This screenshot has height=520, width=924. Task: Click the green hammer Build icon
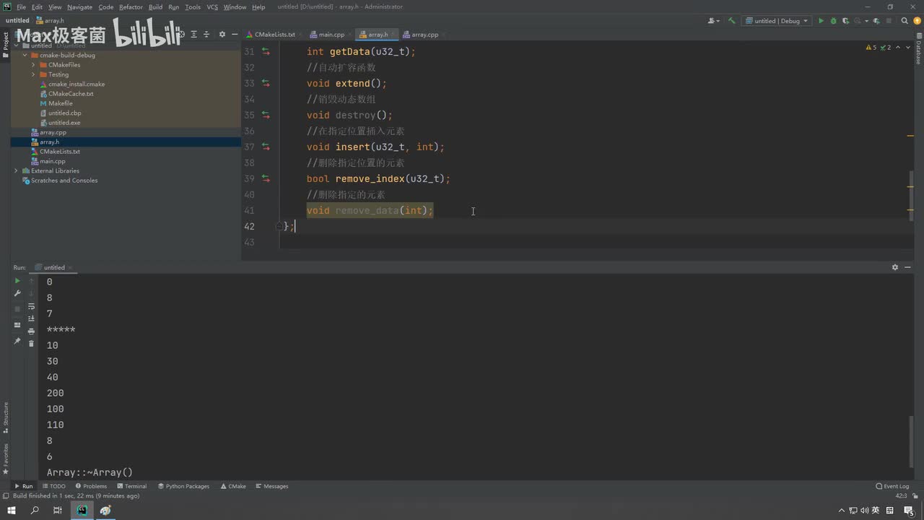(731, 21)
